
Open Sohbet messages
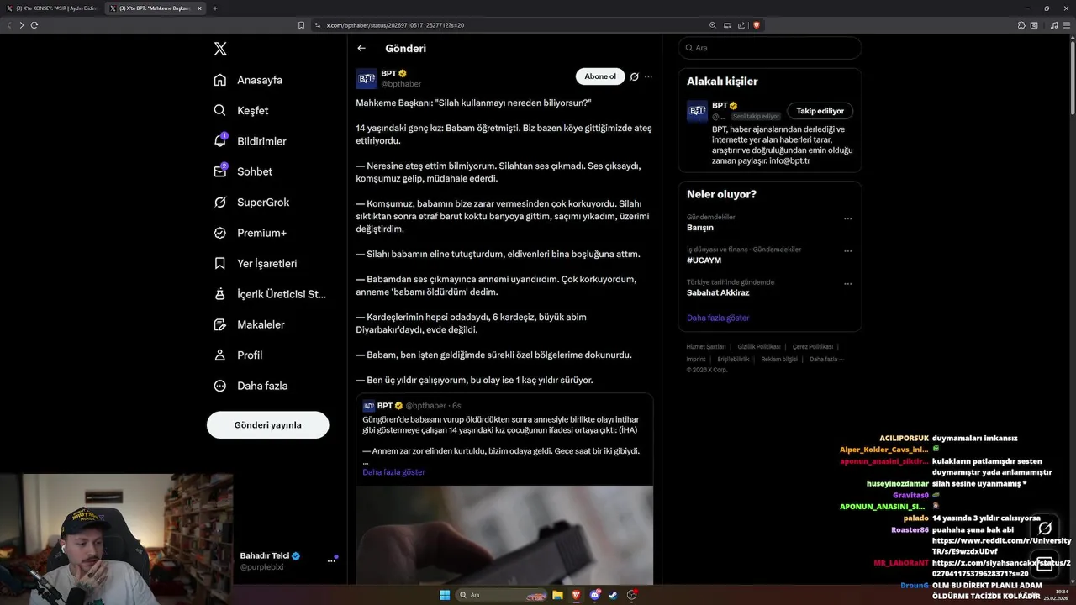(x=243, y=171)
